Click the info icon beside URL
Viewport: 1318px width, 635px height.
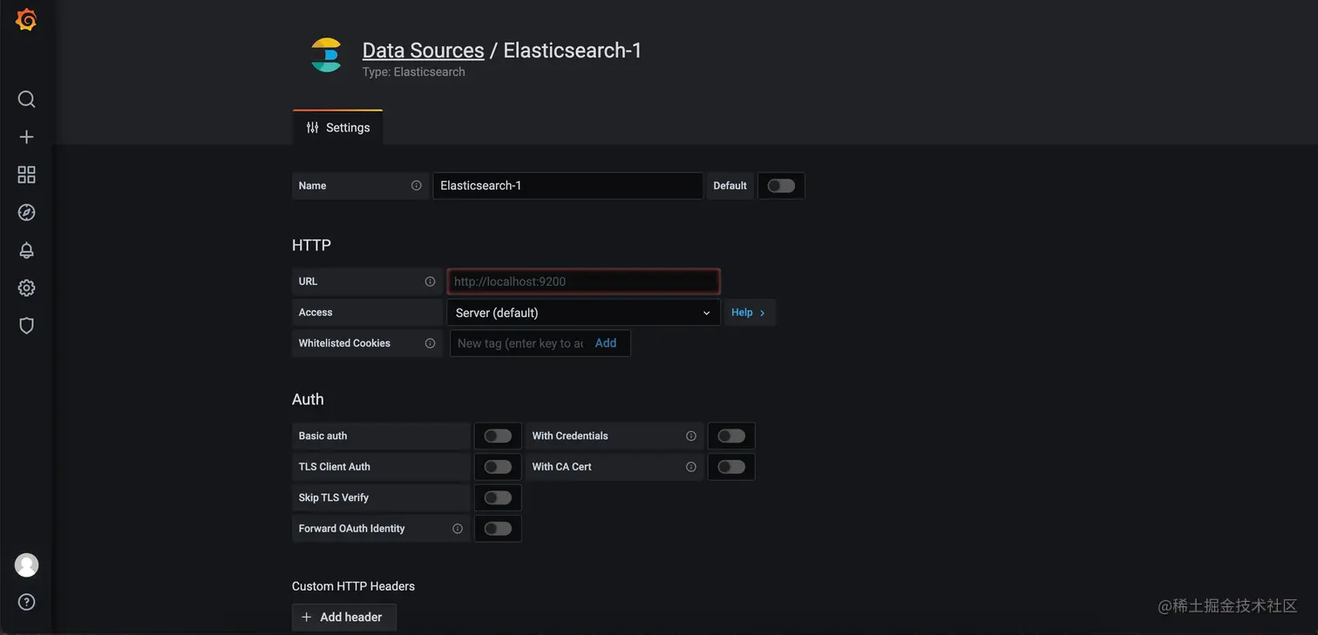point(430,281)
